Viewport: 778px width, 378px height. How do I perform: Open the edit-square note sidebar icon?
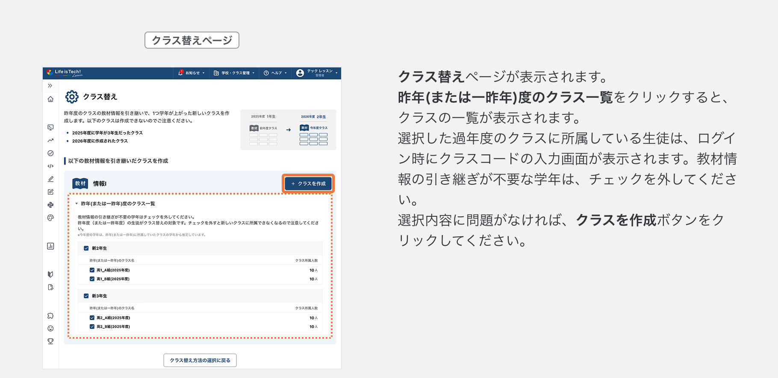click(x=50, y=192)
